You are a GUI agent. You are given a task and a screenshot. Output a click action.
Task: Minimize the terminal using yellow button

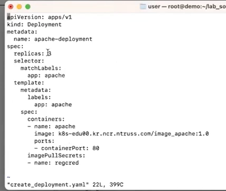19,7
